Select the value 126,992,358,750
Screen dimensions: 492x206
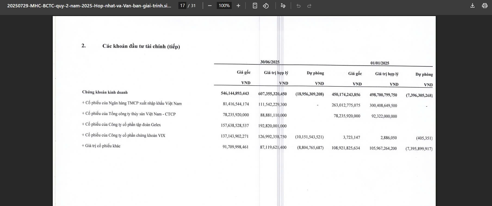(x=272, y=137)
